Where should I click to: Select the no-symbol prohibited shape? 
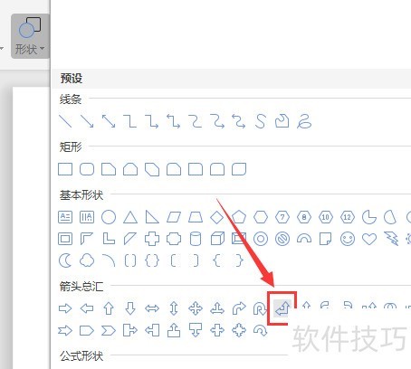click(282, 239)
